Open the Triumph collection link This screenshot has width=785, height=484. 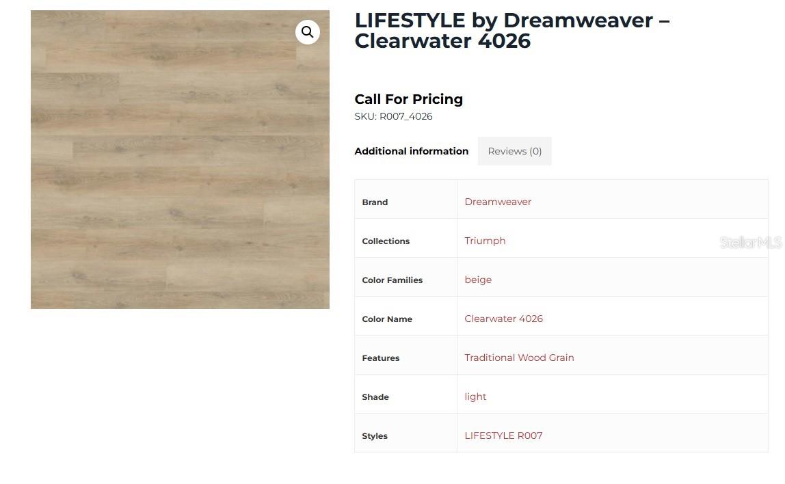click(x=485, y=241)
